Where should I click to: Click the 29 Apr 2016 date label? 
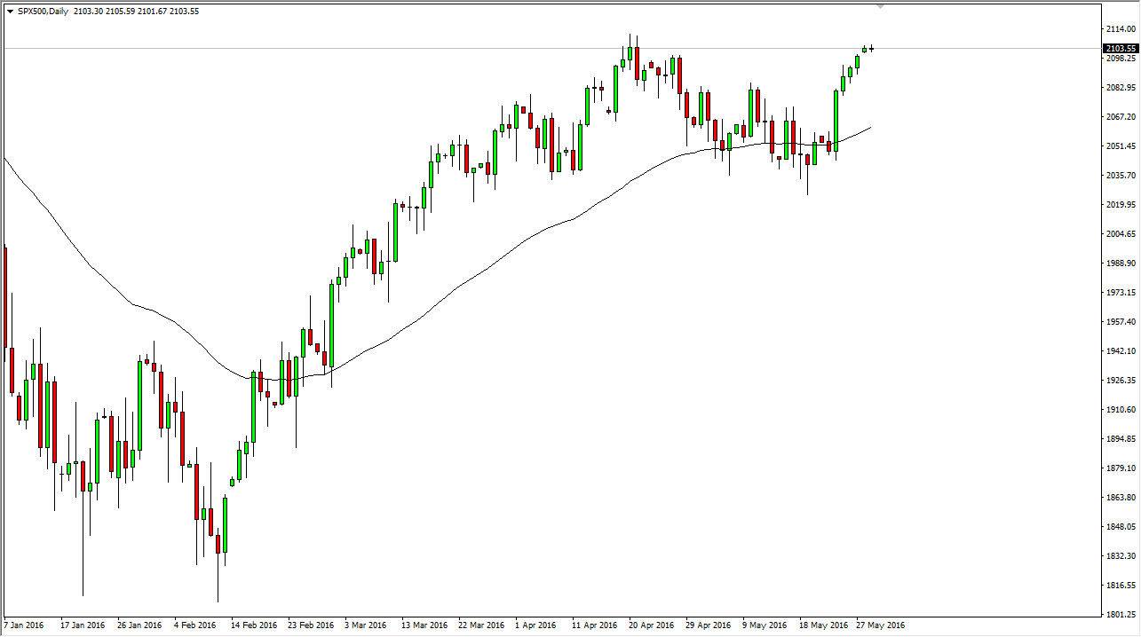[709, 625]
